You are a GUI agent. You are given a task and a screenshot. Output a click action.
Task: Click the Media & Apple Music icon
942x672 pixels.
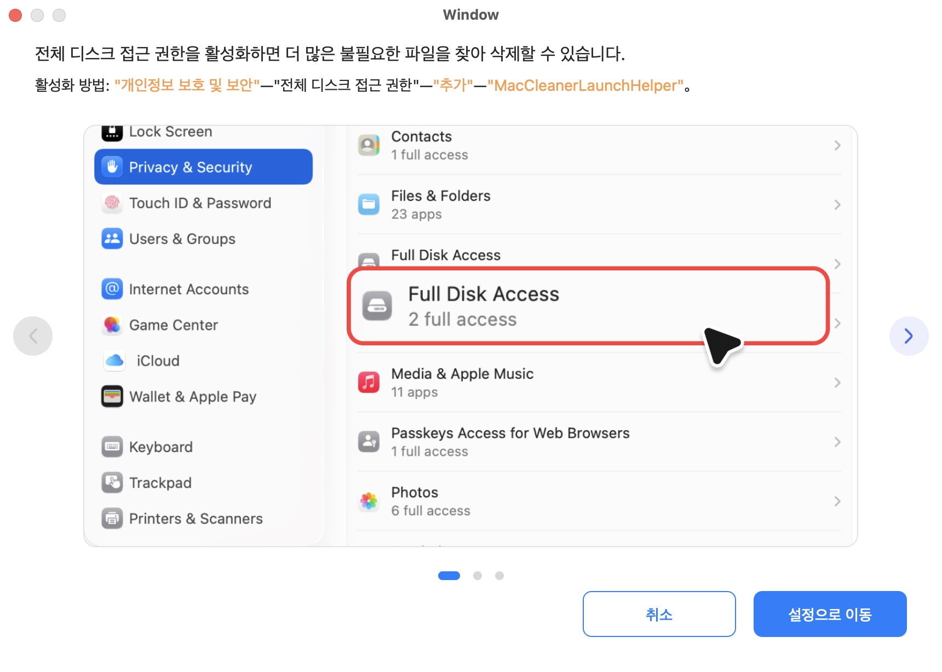[369, 383]
